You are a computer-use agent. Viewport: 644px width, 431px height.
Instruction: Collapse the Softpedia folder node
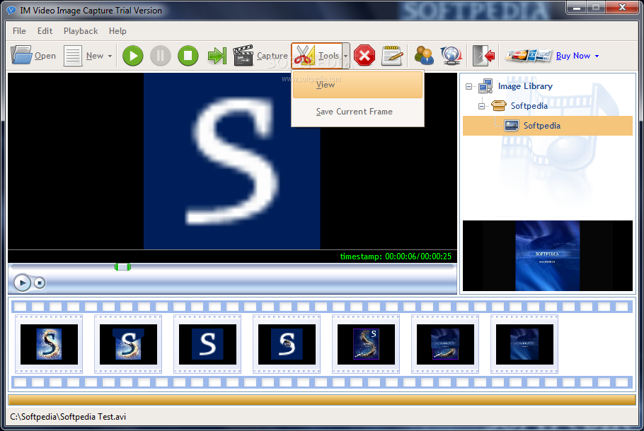click(481, 106)
